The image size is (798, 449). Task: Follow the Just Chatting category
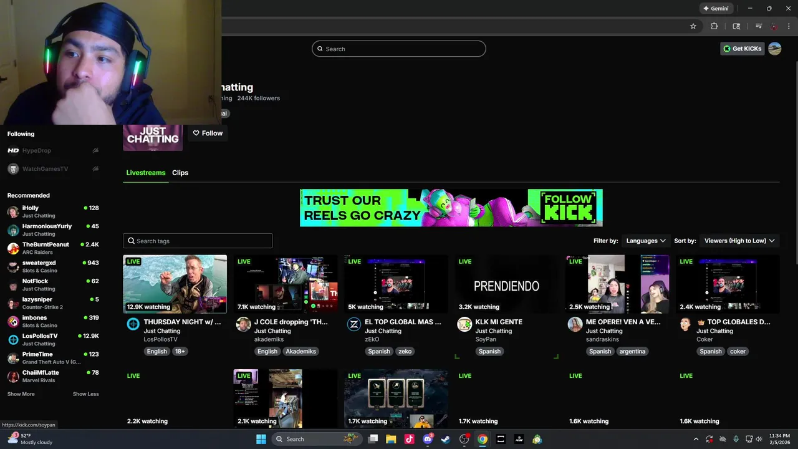pyautogui.click(x=208, y=133)
